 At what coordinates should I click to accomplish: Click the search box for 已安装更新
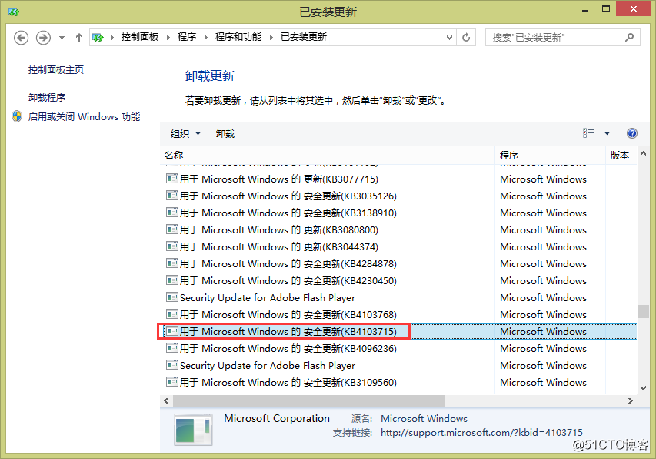tap(562, 38)
